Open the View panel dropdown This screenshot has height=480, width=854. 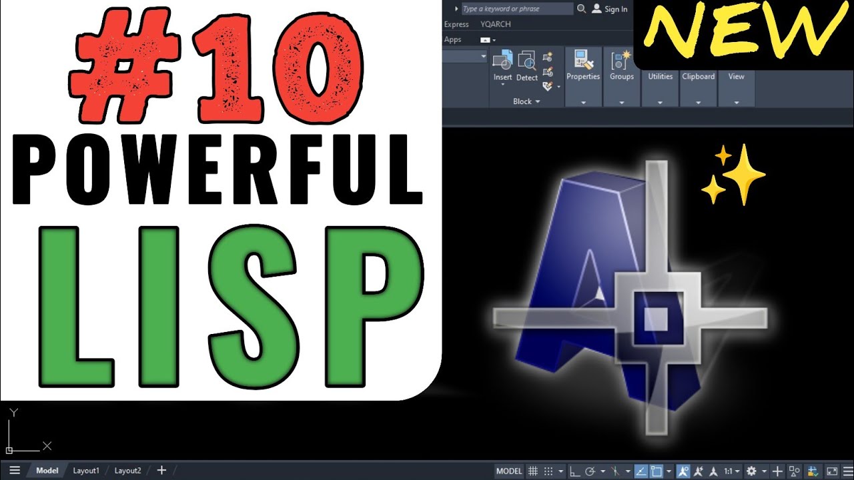pyautogui.click(x=737, y=103)
